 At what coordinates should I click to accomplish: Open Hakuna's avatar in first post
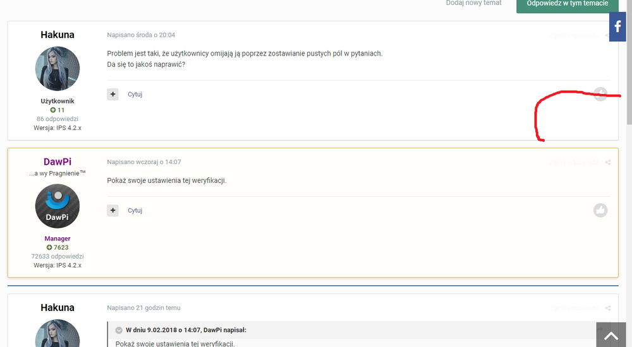tap(58, 69)
